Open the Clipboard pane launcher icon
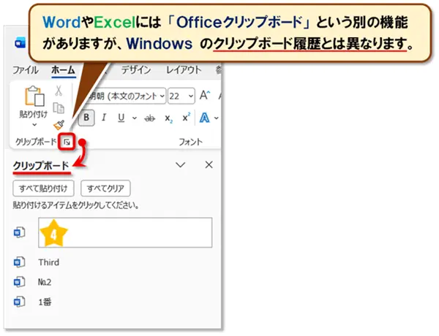Viewport: 439px width, 336px height. (x=67, y=142)
